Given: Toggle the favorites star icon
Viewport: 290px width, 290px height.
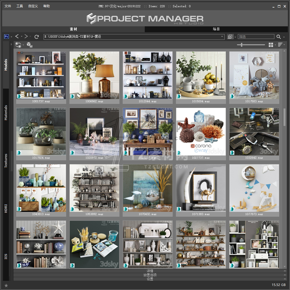Looking at the screenshot, I should pos(6,285).
